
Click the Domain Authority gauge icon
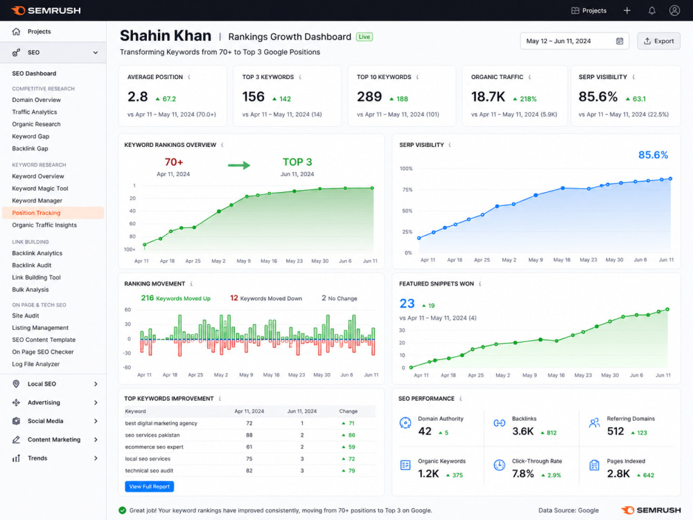[x=405, y=423]
